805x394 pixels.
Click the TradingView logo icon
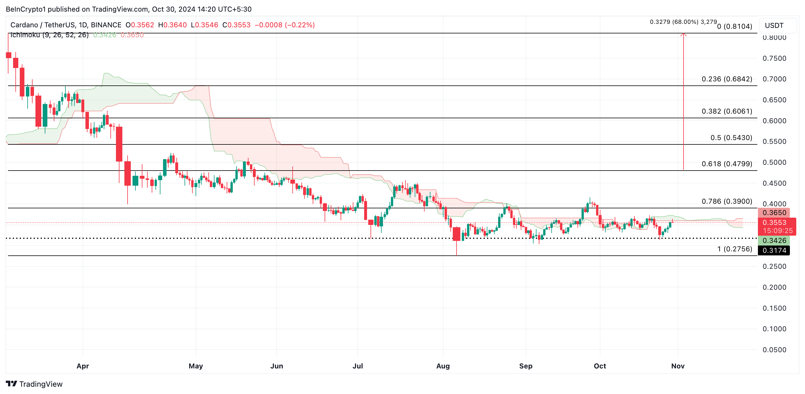click(x=11, y=383)
